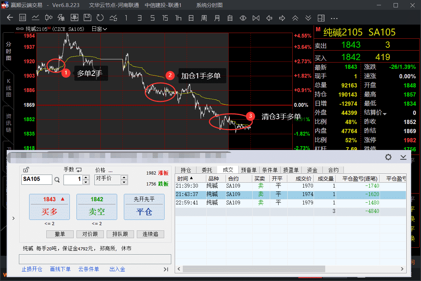Switch to the 条件单 tab
The width and height of the screenshot is (421, 281).
[x=269, y=170]
